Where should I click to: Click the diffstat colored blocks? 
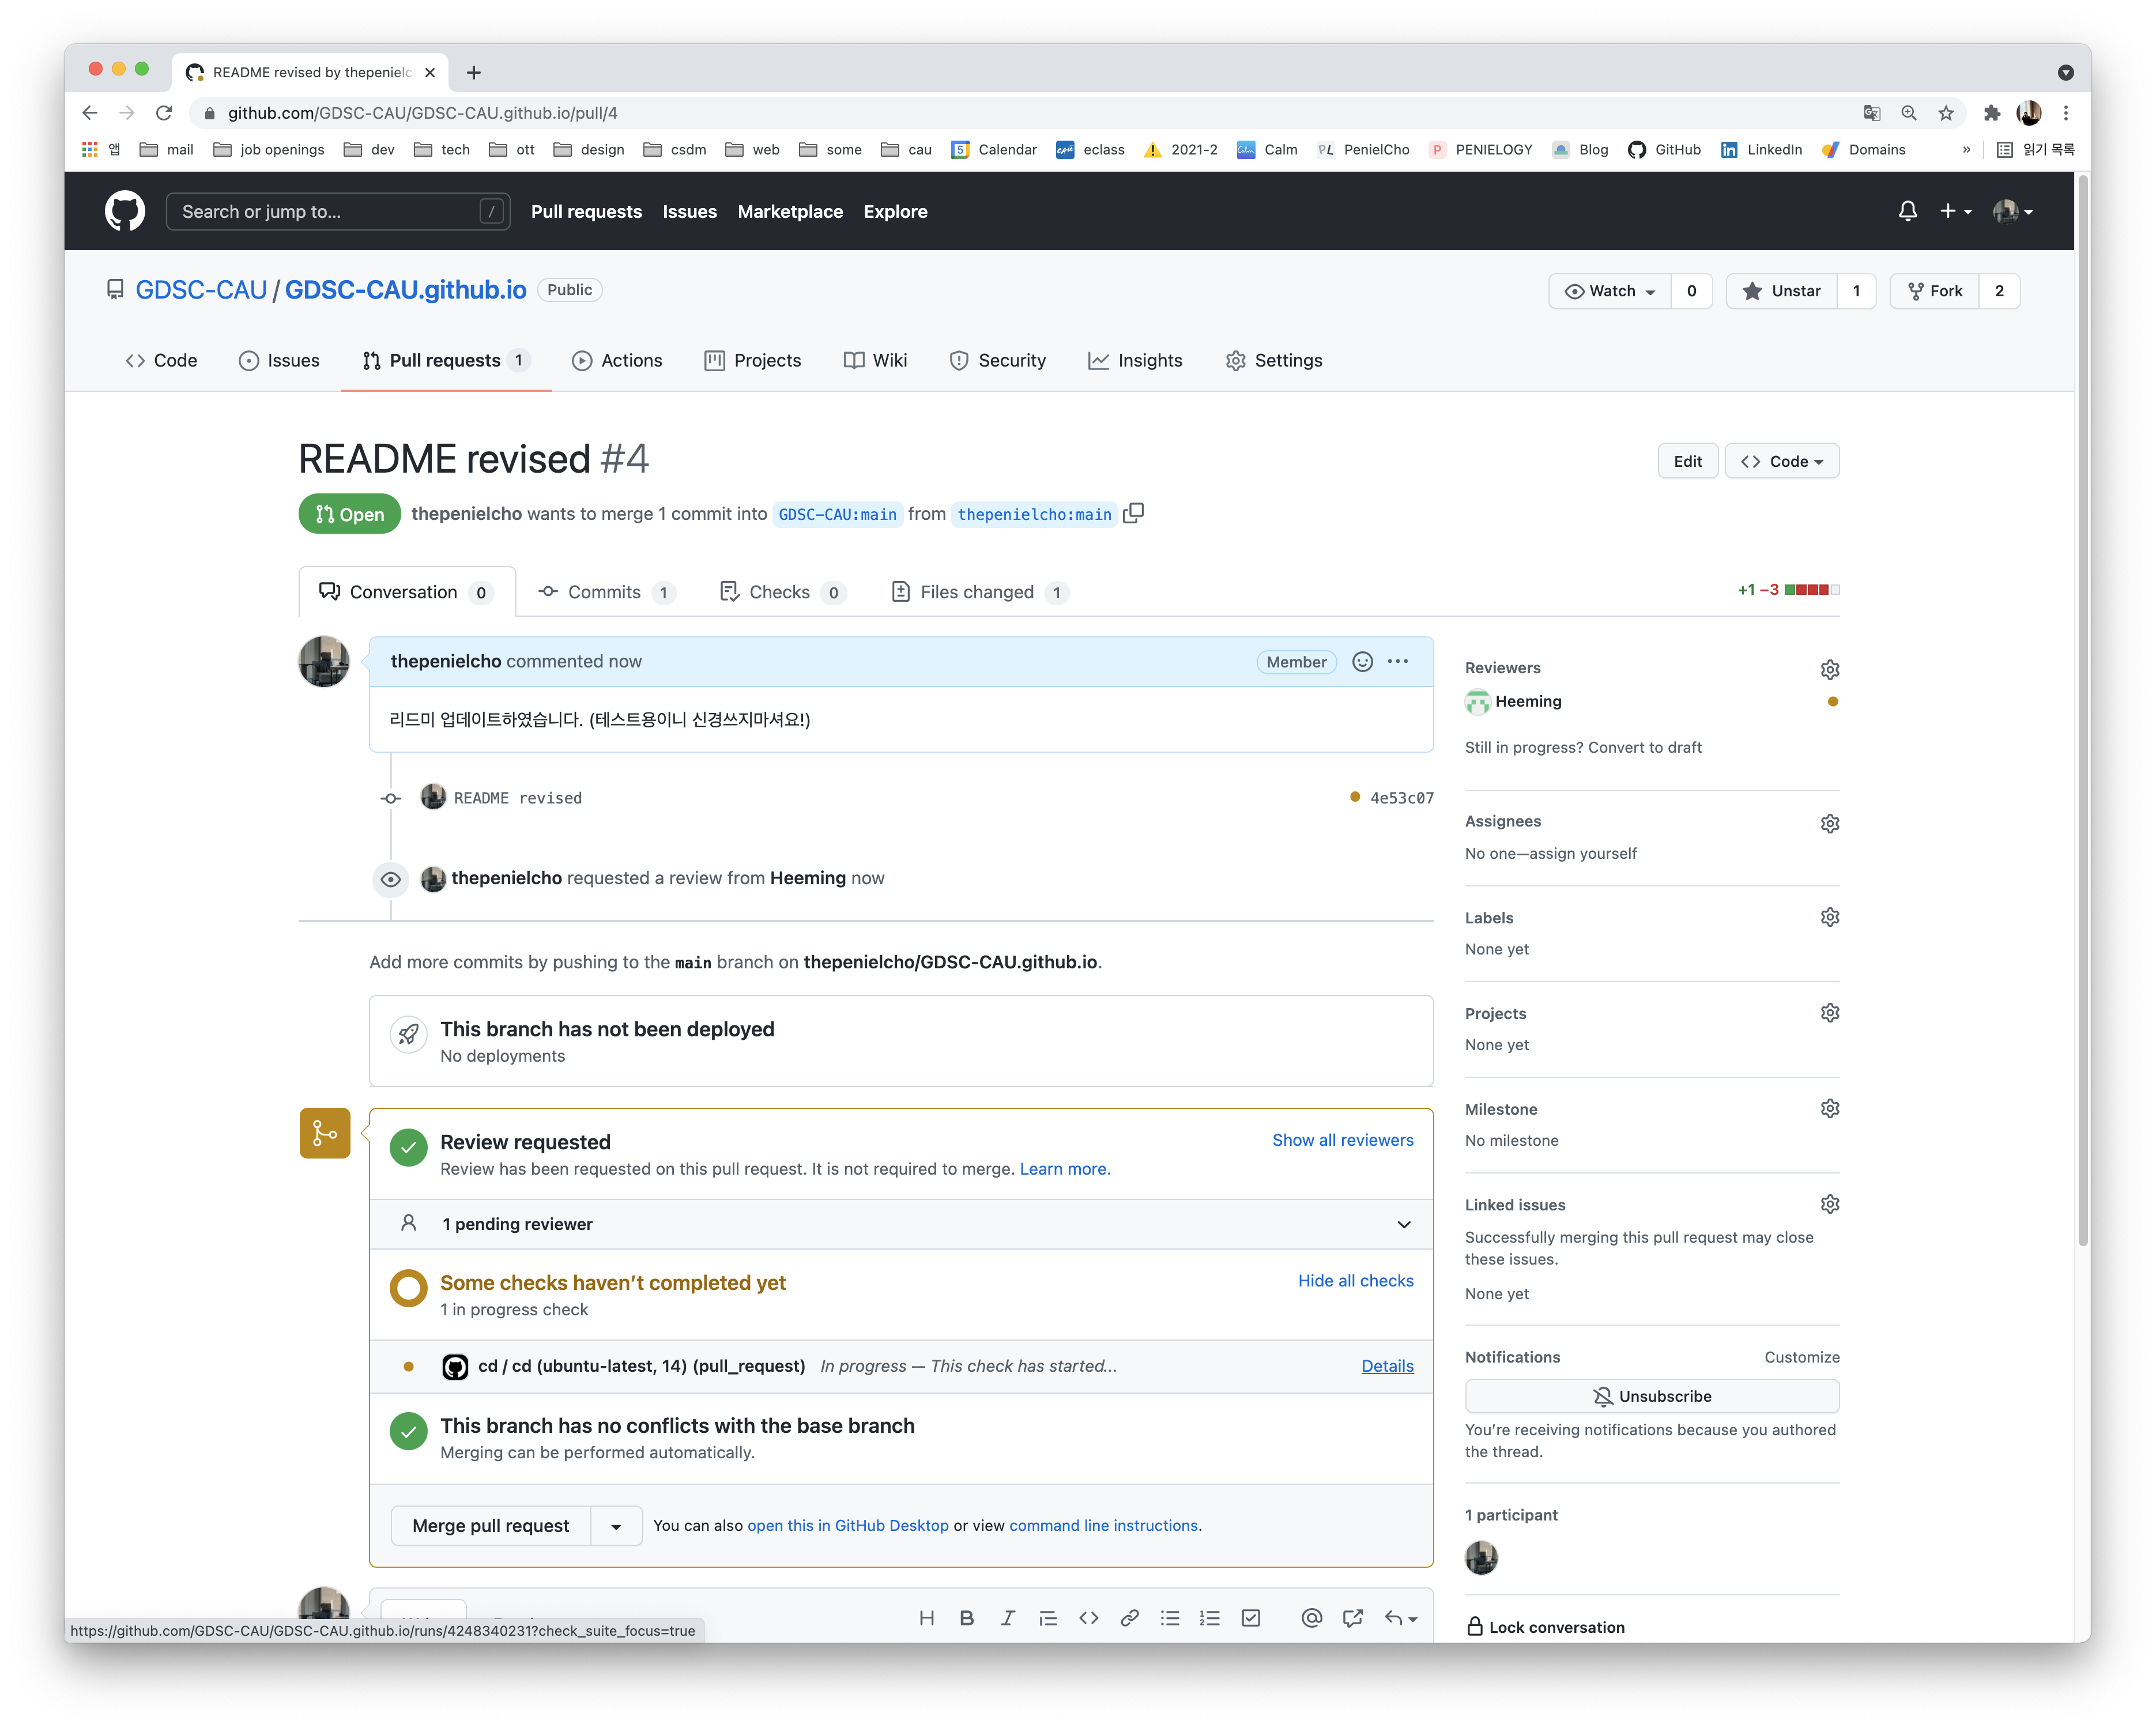click(1811, 590)
